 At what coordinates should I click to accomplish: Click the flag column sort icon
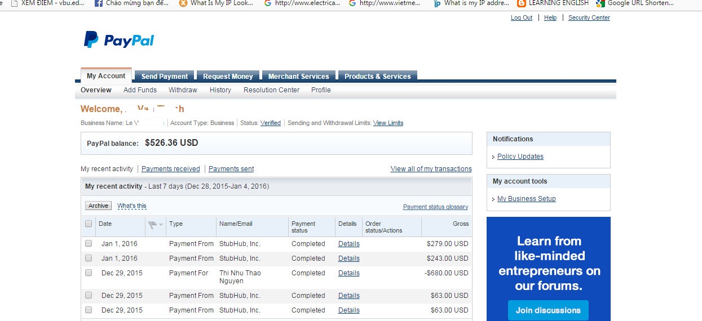[152, 224]
